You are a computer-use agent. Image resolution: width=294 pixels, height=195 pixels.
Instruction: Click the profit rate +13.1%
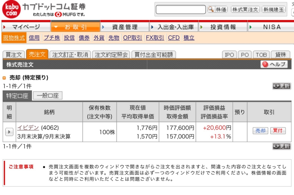tap(220, 136)
